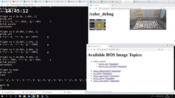Open site security info in color_debug window

[x=100, y=8]
